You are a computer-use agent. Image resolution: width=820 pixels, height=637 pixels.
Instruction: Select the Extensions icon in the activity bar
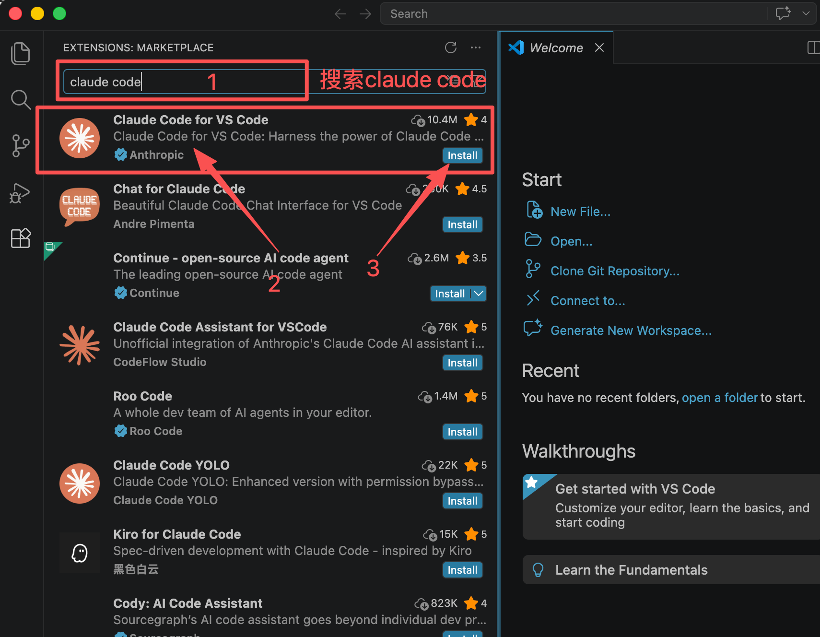click(21, 238)
